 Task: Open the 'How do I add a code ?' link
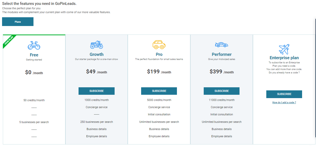(284, 102)
